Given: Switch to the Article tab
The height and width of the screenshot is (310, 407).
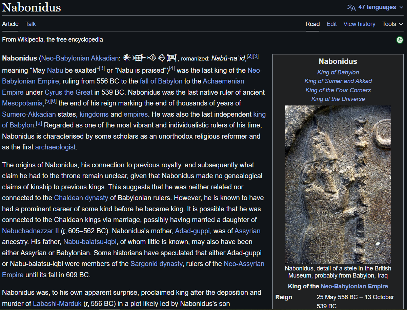Looking at the screenshot, I should pyautogui.click(x=10, y=24).
